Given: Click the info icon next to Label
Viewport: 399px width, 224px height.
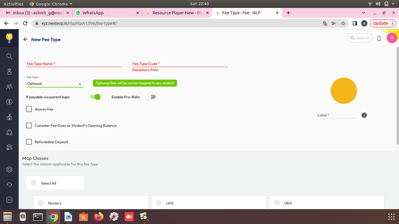Looking at the screenshot, I should (x=364, y=115).
